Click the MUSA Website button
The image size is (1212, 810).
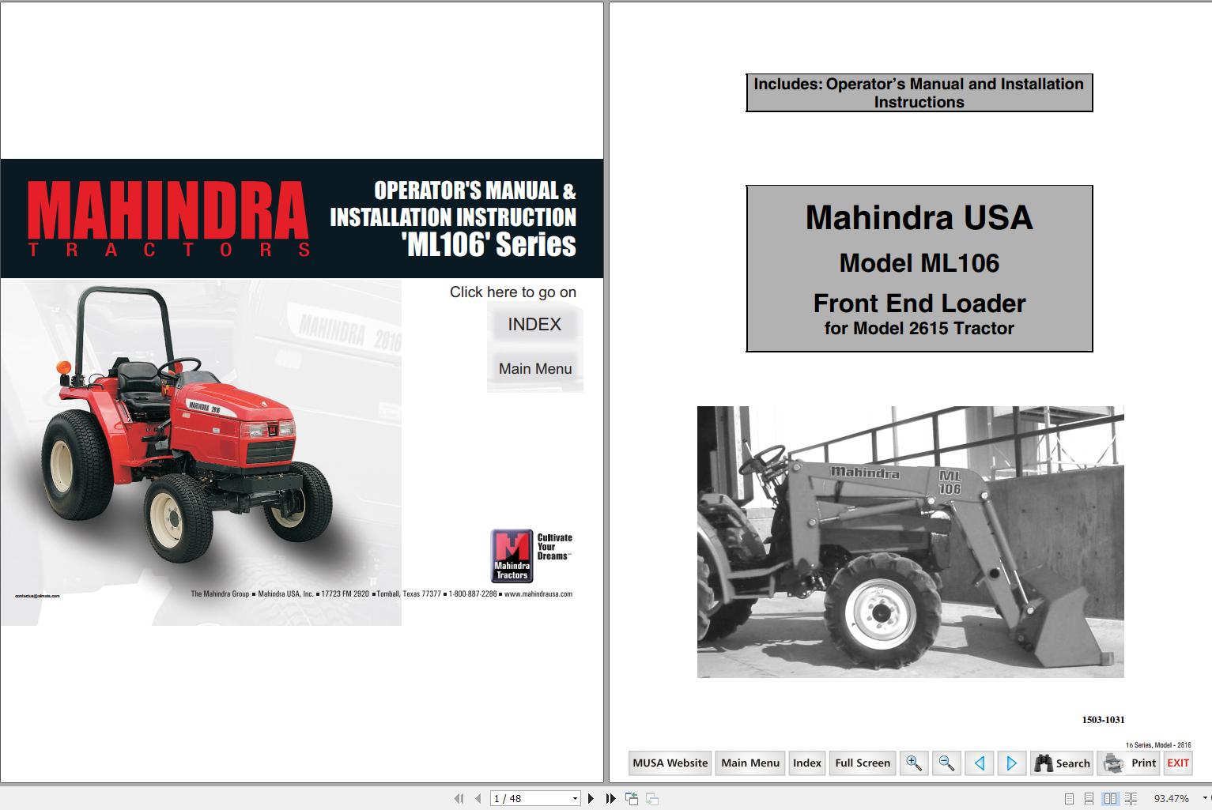669,763
